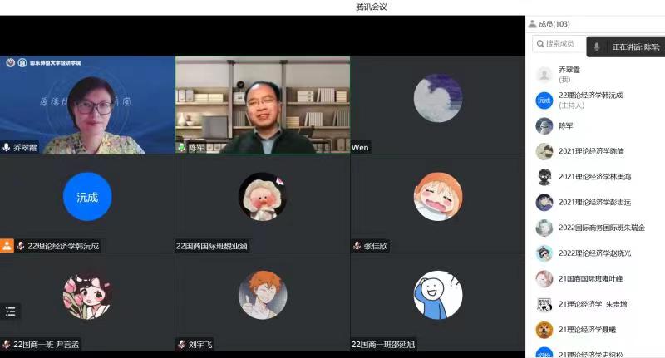This screenshot has width=665, height=358.
Task: Select member name 2022国际商务国际班朱瑞金
Action: click(602, 228)
